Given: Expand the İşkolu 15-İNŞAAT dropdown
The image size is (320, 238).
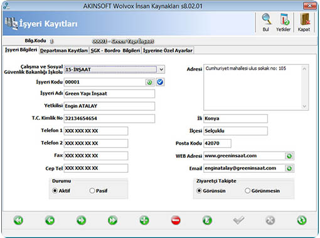Looking at the screenshot, I should [161, 70].
